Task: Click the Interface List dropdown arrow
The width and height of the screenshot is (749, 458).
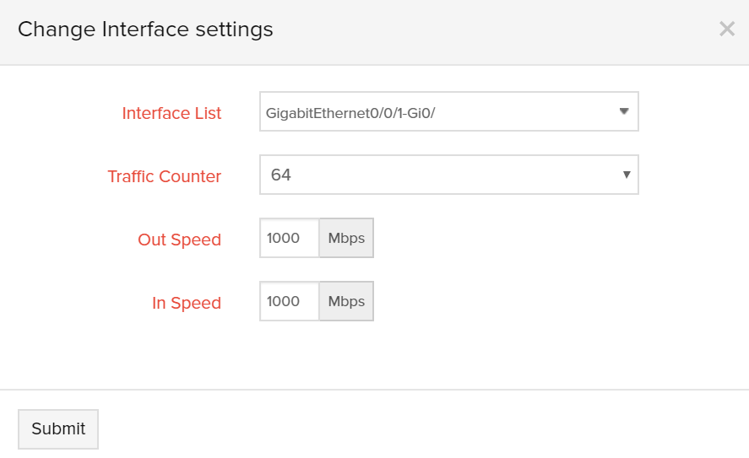Action: (624, 111)
